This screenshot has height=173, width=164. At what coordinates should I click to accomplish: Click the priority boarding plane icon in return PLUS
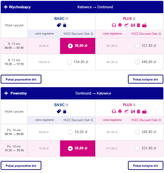(126, 112)
